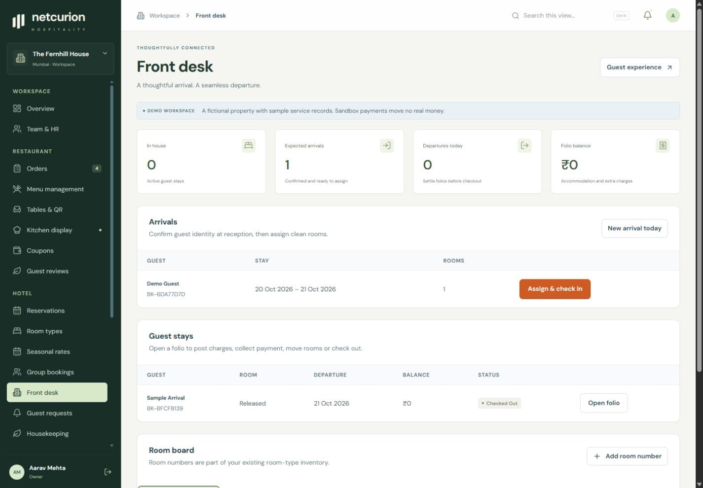
Task: Click booking code BK-BFCFB139
Action: click(165, 409)
